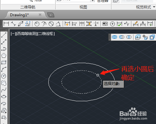This screenshot has height=124, width=156.
Task: Select the Line draw tool
Action: pyautogui.click(x=4, y=35)
